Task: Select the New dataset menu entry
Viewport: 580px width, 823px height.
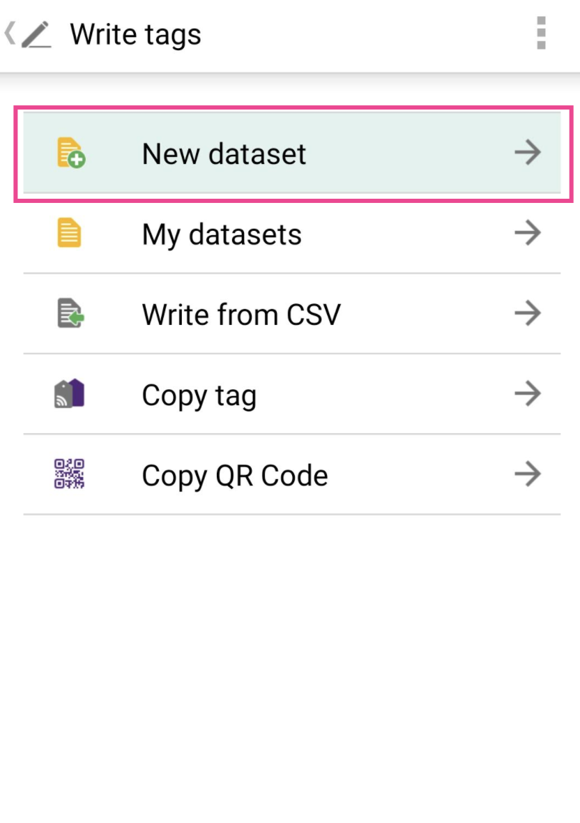Action: pyautogui.click(x=224, y=153)
